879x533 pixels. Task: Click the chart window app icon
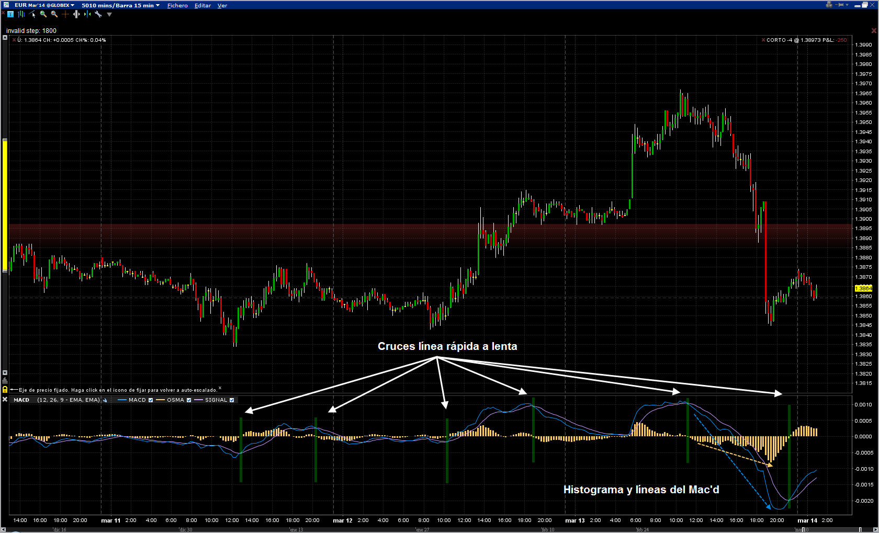click(6, 5)
